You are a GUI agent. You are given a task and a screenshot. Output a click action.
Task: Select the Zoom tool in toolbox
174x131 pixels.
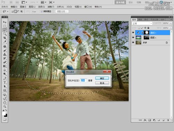point(5,107)
